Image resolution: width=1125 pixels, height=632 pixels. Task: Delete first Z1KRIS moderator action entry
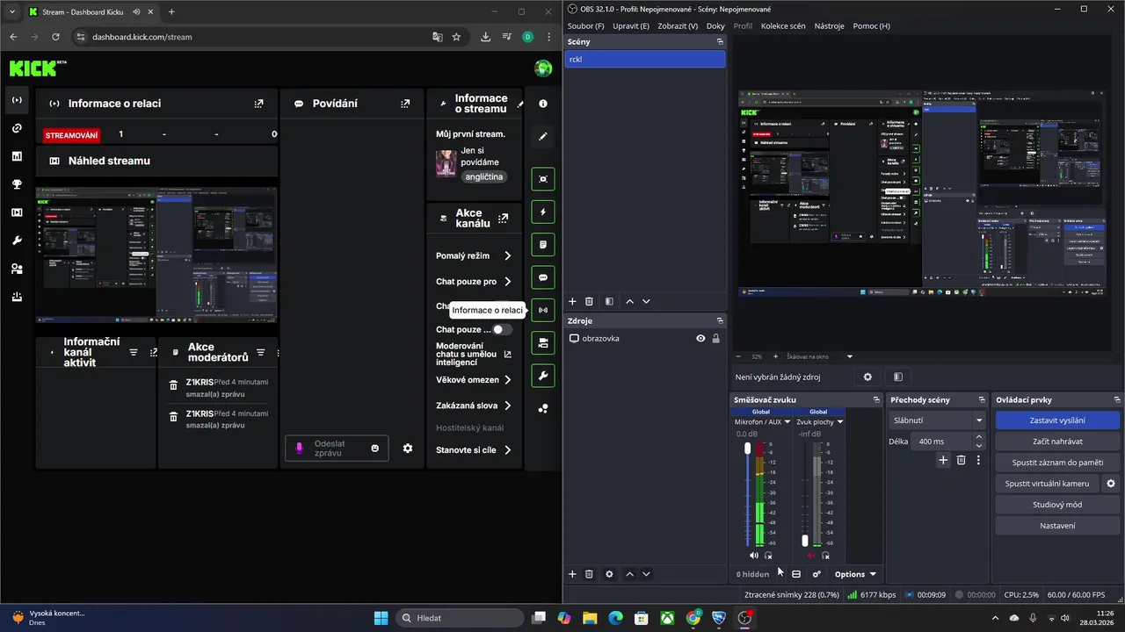[x=173, y=386]
